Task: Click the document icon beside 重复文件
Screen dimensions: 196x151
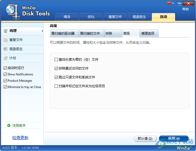Action: coord(6,40)
